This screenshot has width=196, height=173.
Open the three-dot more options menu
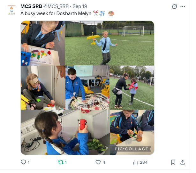pos(183,6)
